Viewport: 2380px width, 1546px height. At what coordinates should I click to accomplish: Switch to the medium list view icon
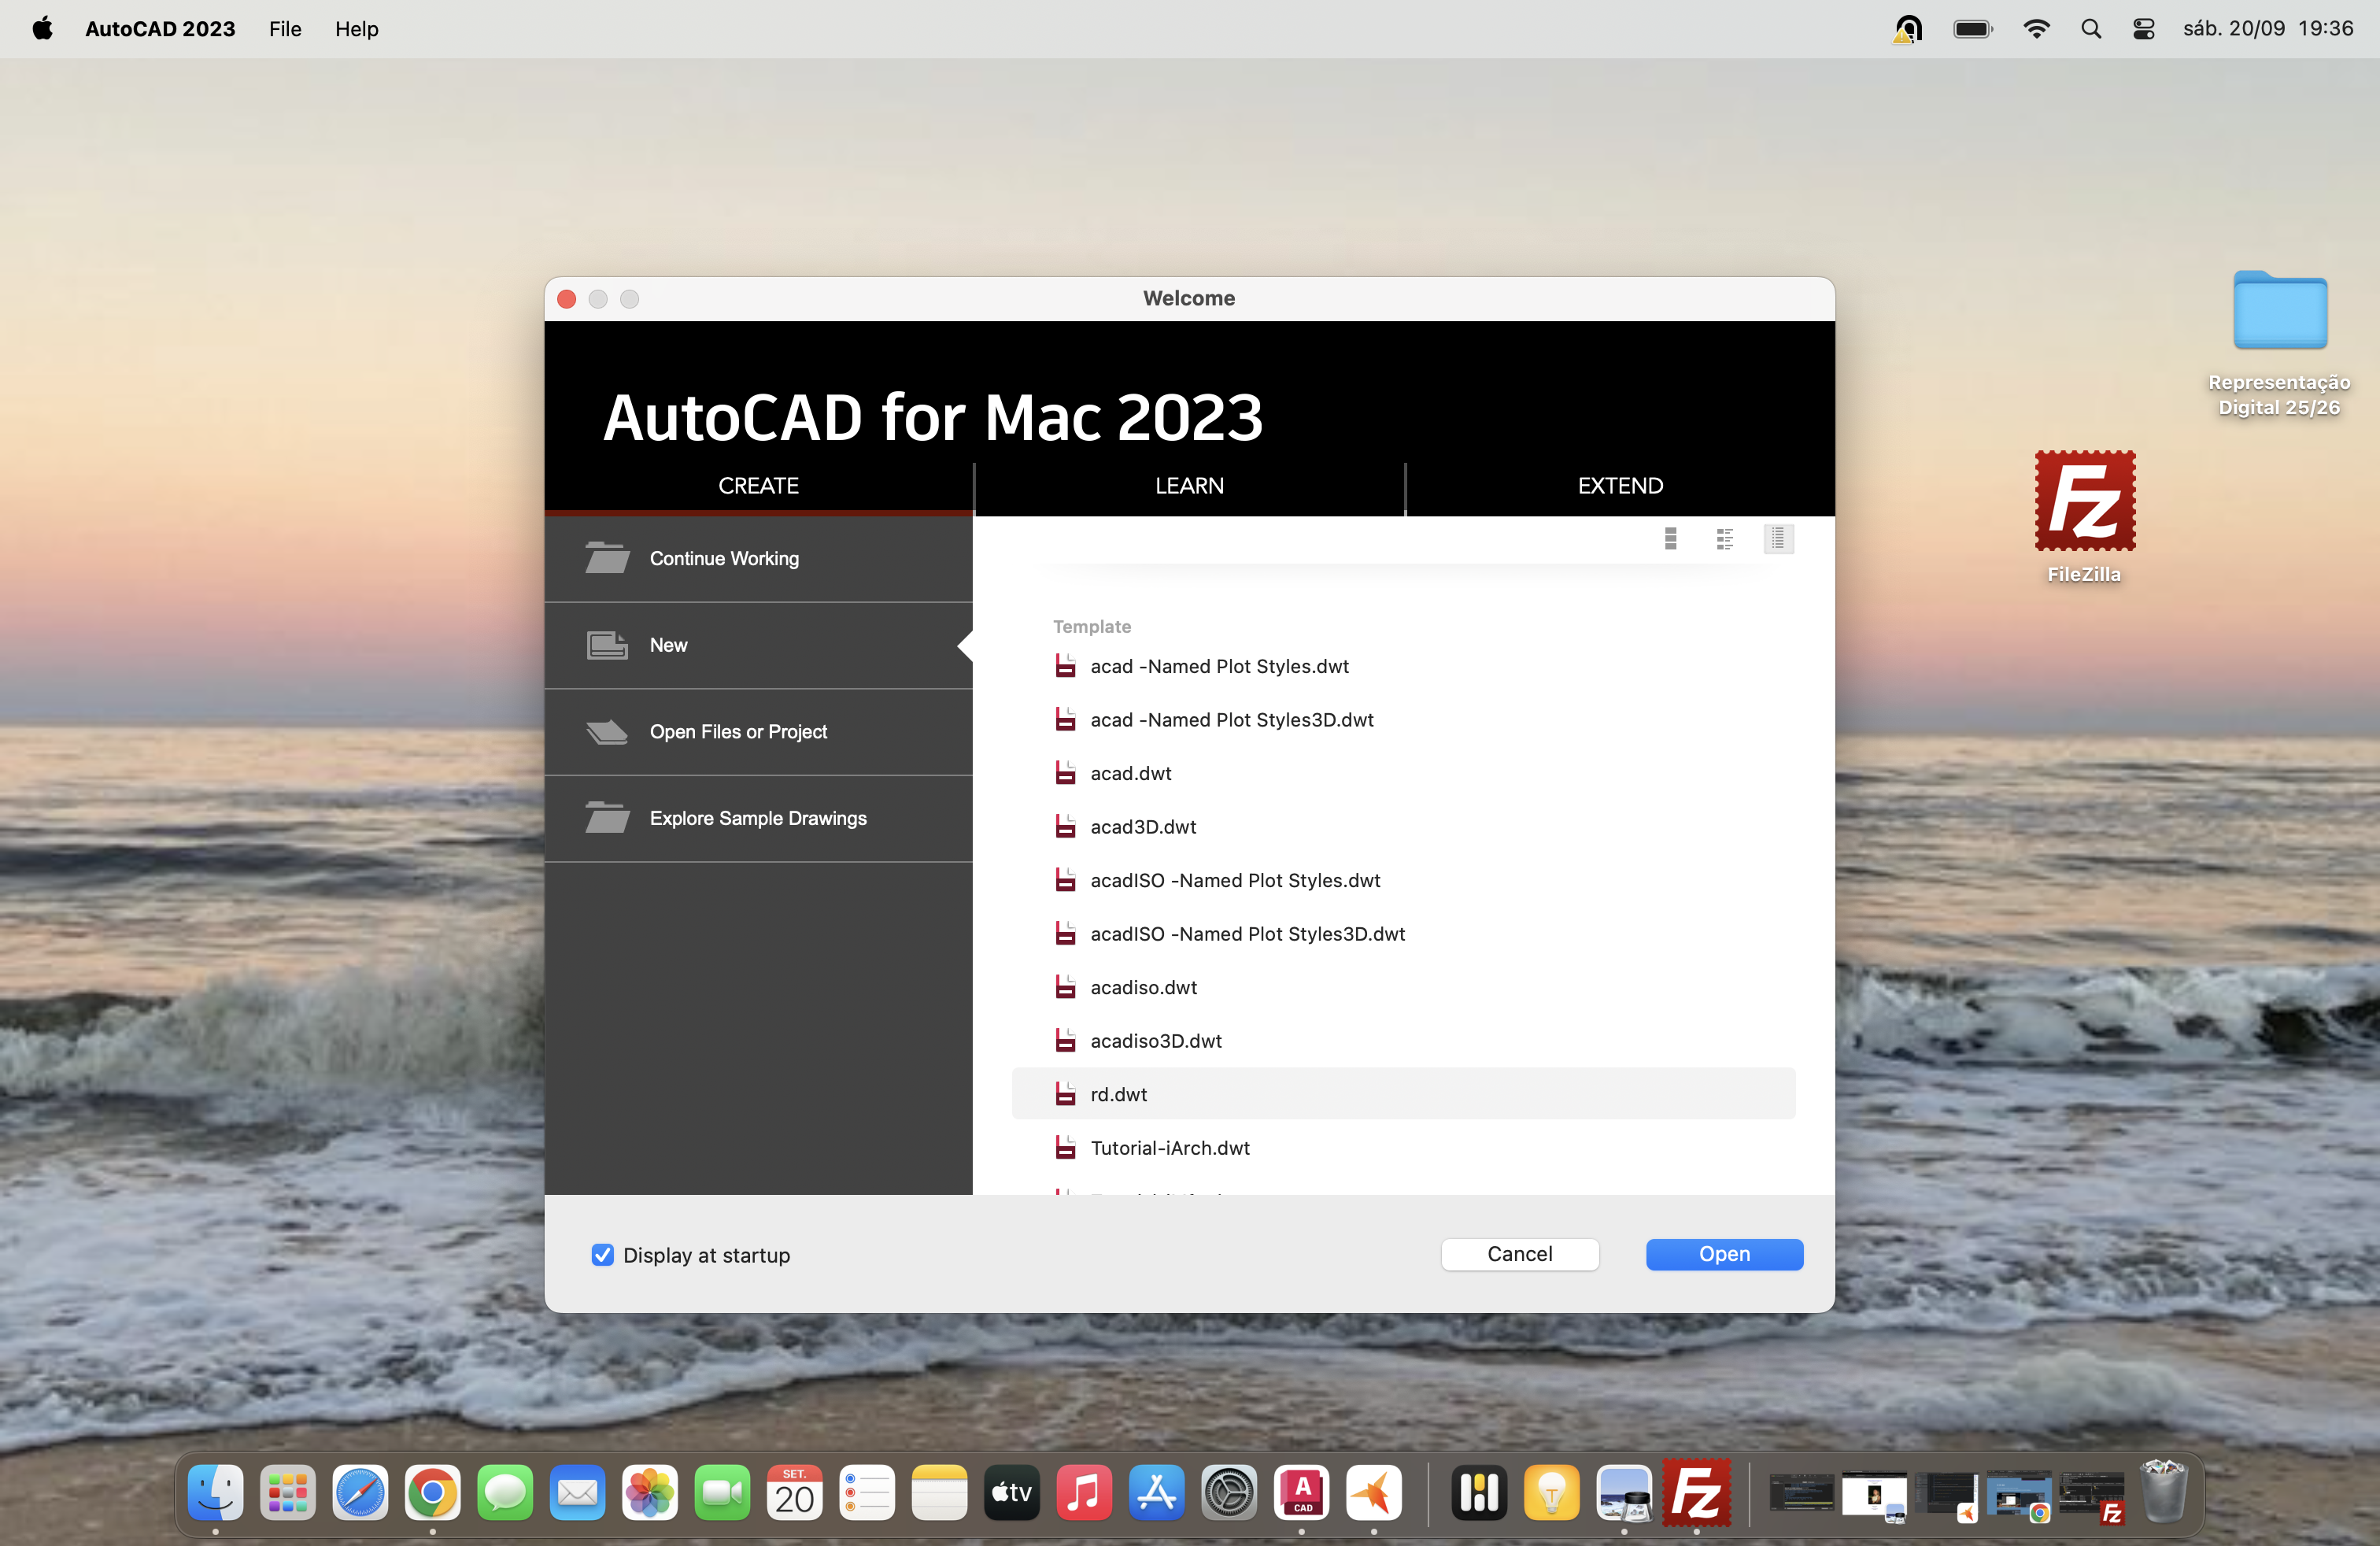(1724, 539)
